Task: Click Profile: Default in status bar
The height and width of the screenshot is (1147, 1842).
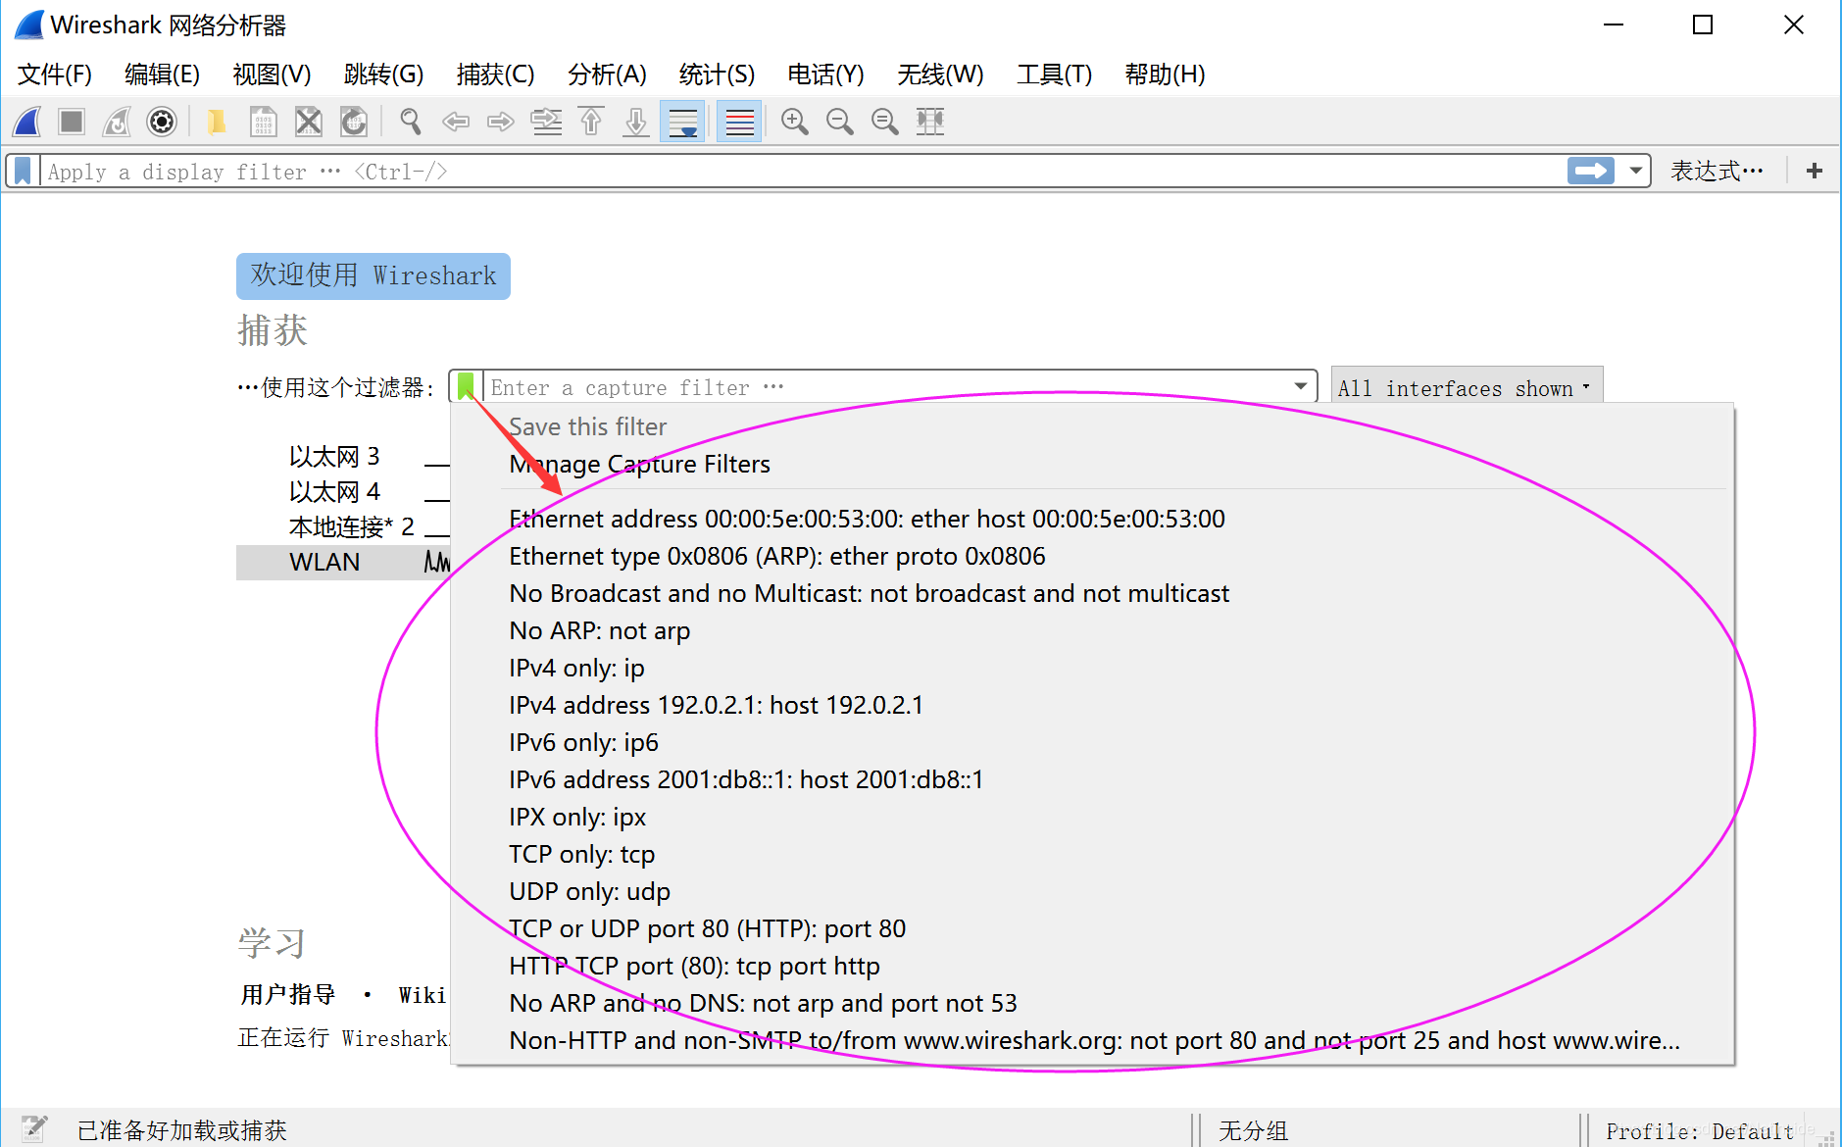Action: 1699,1130
